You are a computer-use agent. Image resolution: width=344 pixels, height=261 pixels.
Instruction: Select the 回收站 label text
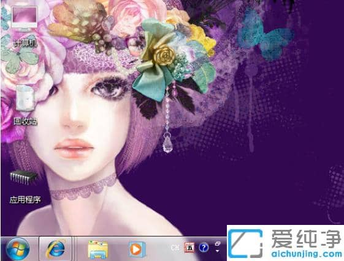coord(25,121)
